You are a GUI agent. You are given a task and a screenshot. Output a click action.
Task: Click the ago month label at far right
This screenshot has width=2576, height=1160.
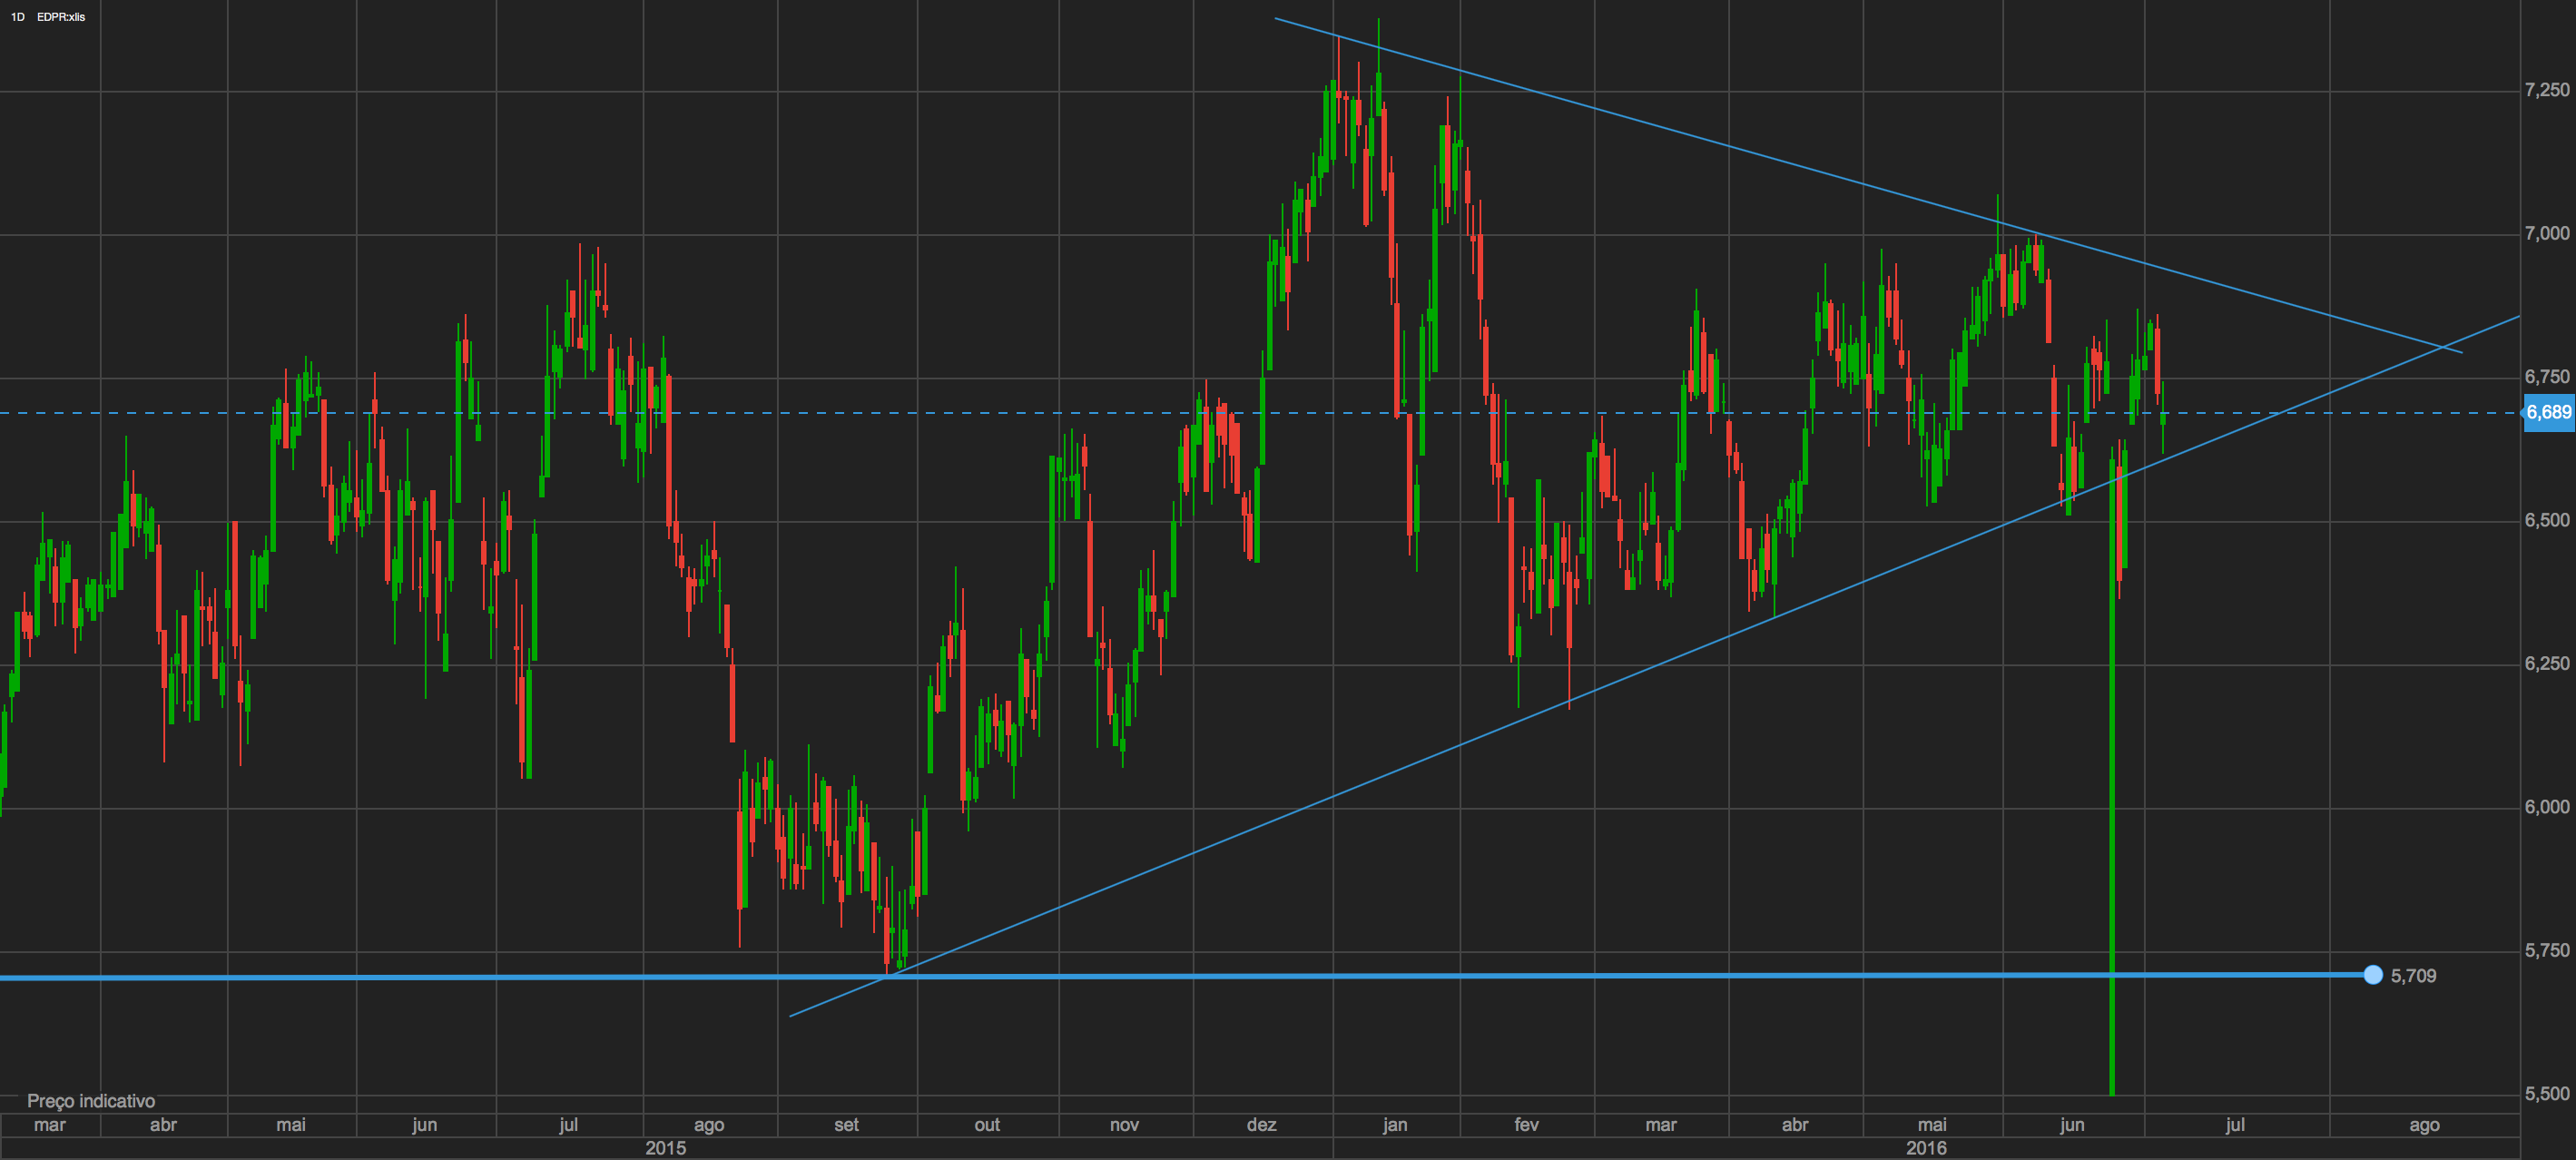point(2424,1125)
